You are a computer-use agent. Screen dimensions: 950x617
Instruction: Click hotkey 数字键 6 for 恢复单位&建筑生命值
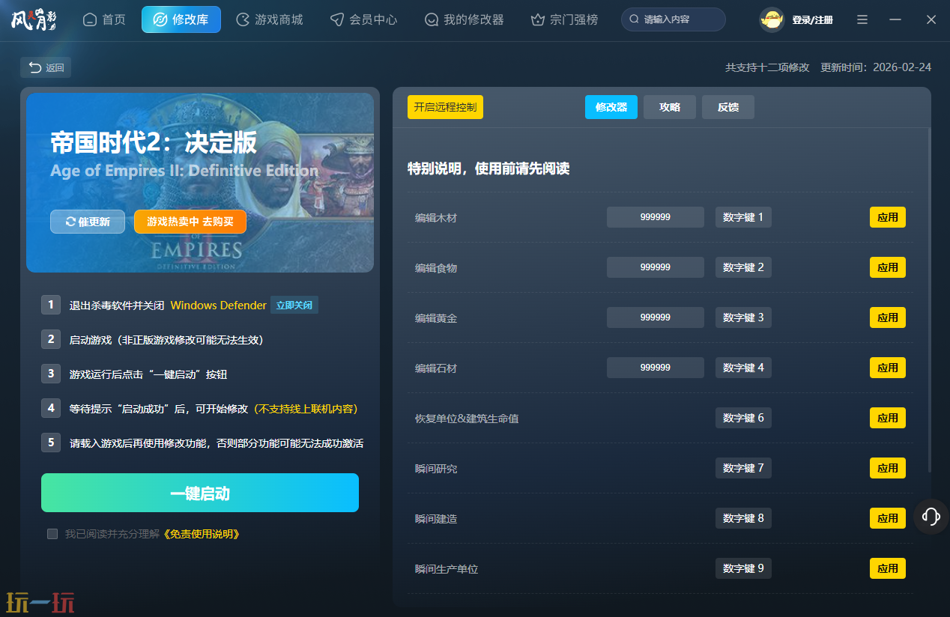click(743, 418)
